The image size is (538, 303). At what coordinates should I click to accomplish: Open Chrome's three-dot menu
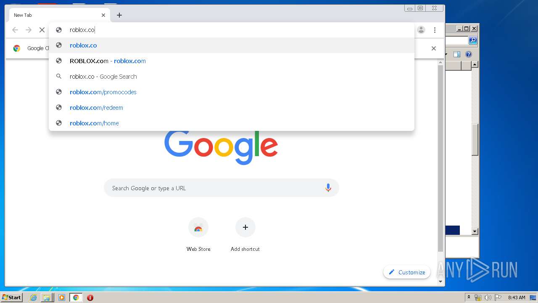click(x=435, y=30)
